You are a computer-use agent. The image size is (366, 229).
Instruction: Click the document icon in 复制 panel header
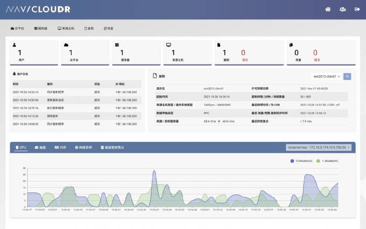click(155, 76)
